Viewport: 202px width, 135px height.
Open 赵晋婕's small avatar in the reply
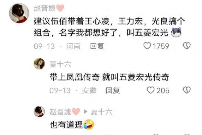pos(39,112)
